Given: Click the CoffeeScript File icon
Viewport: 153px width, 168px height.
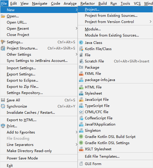Looking at the screenshot, I should coord(81,118).
